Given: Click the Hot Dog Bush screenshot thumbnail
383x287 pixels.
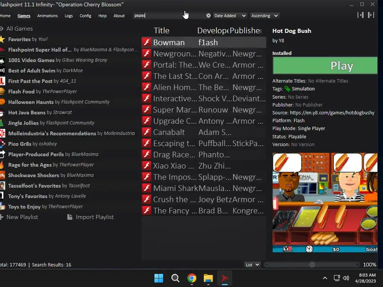Looking at the screenshot, I should tap(325, 203).
